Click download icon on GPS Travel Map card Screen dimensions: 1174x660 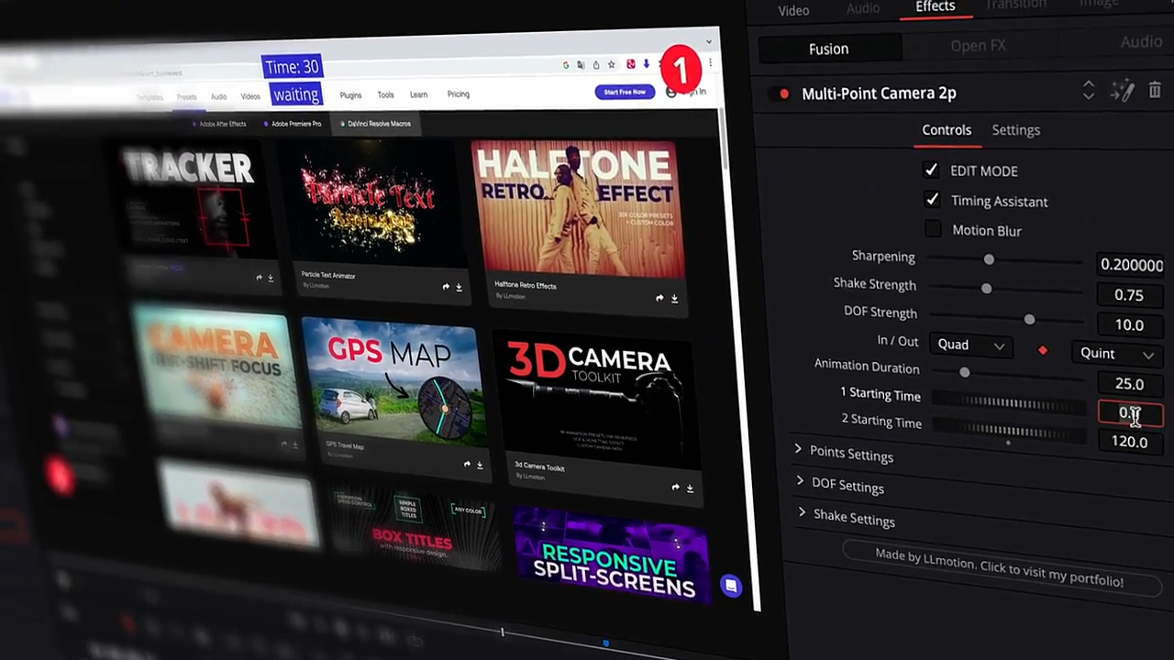[x=480, y=465]
